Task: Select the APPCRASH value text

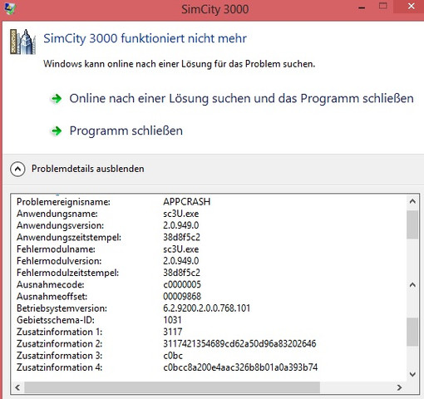Action: [x=187, y=202]
